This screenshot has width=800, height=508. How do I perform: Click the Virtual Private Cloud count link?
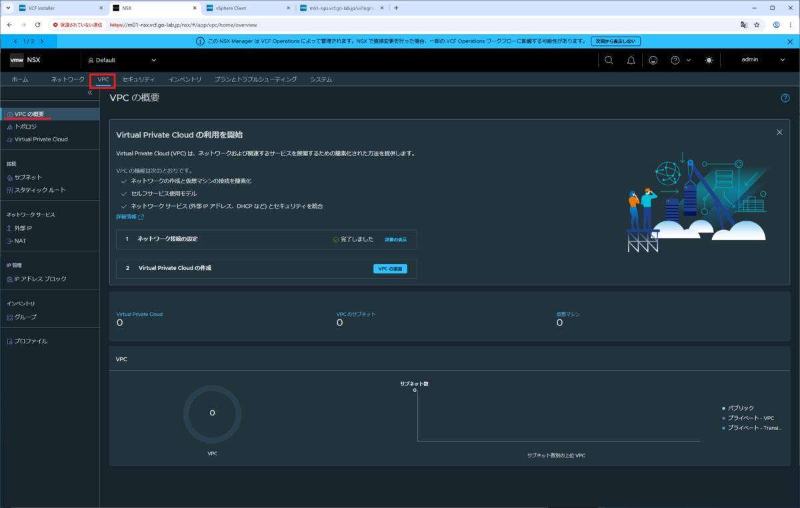pos(139,314)
